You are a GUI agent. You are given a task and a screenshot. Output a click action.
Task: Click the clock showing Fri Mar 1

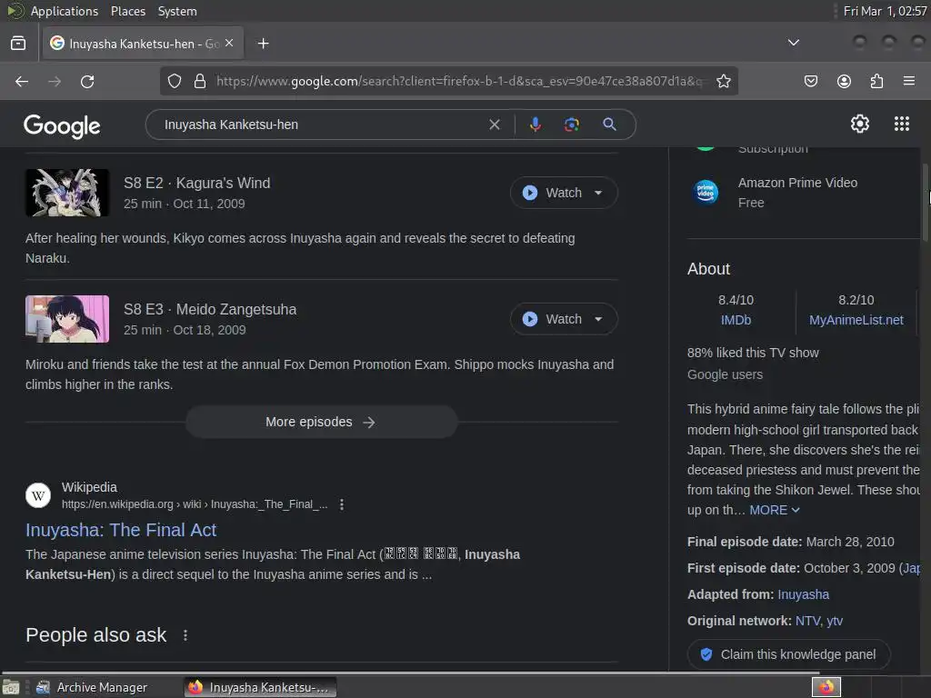click(885, 11)
